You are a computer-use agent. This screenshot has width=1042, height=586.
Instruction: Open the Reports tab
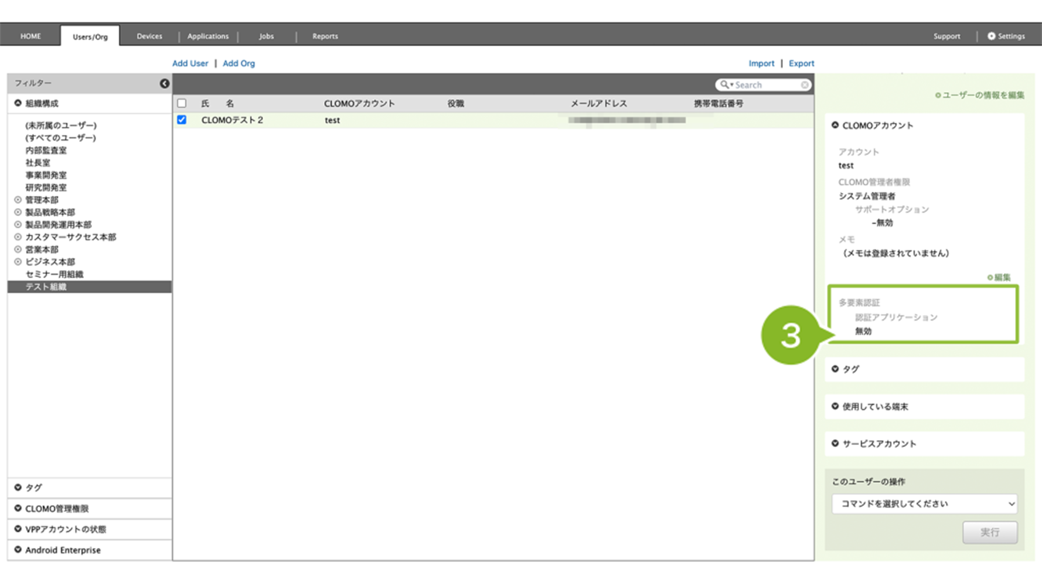point(325,36)
